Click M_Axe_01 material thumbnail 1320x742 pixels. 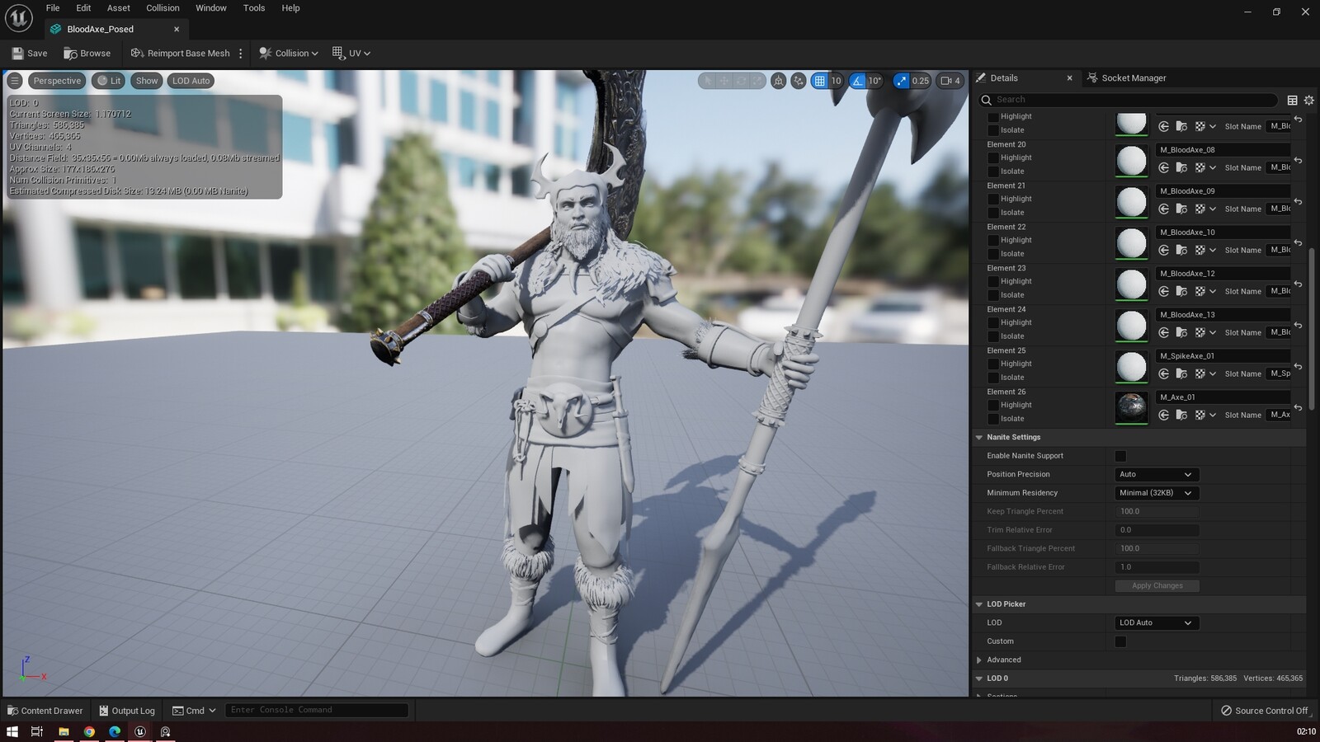1131,408
